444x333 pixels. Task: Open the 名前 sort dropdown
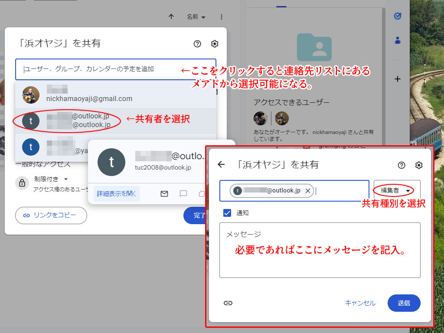pyautogui.click(x=196, y=17)
